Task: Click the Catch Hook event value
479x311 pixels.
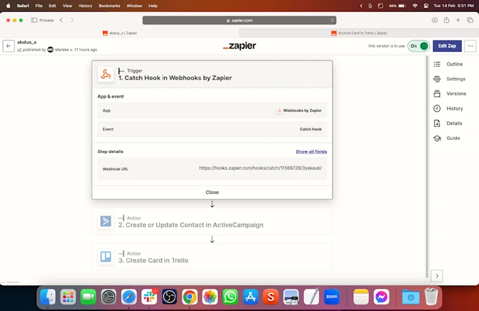Action: click(x=310, y=129)
